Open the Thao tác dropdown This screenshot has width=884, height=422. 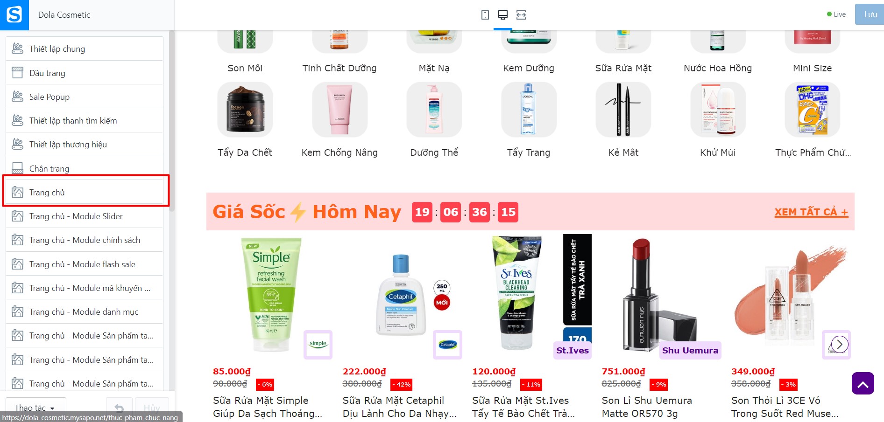tap(35, 408)
